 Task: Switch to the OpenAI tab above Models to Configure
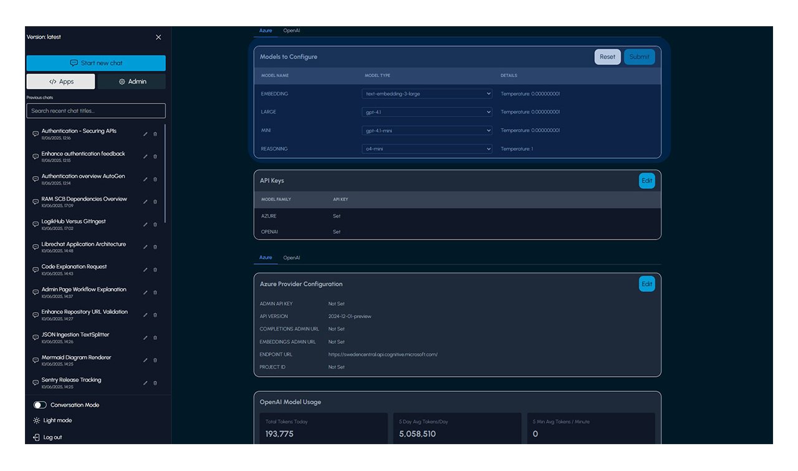(x=291, y=30)
